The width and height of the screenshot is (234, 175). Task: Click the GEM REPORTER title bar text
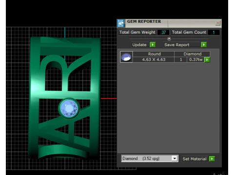pyautogui.click(x=144, y=21)
